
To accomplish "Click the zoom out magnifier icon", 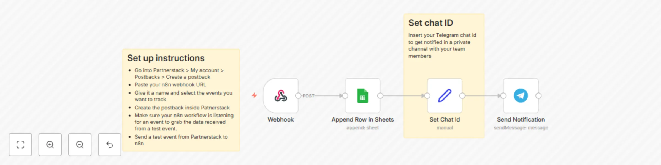I will (80, 144).
